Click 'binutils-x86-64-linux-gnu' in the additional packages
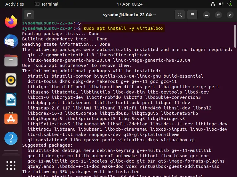This screenshot has width=237, height=177. click(x=127, y=76)
